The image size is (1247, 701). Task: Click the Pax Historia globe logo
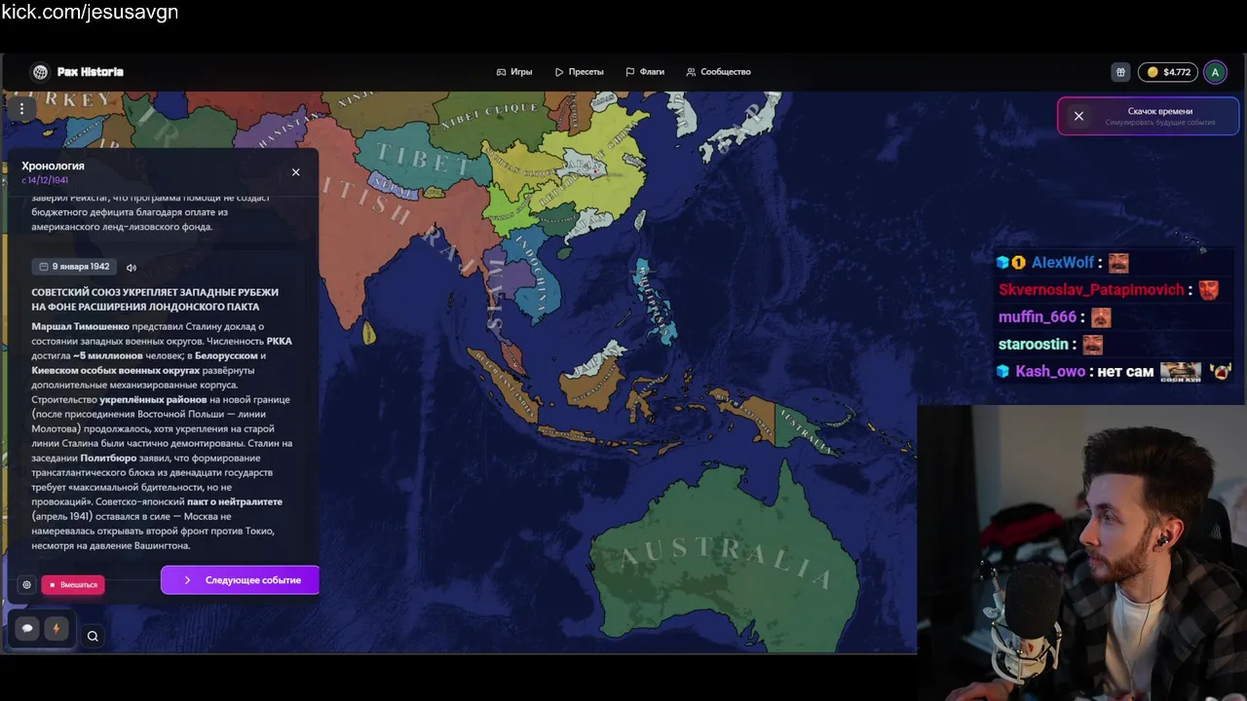[x=40, y=72]
